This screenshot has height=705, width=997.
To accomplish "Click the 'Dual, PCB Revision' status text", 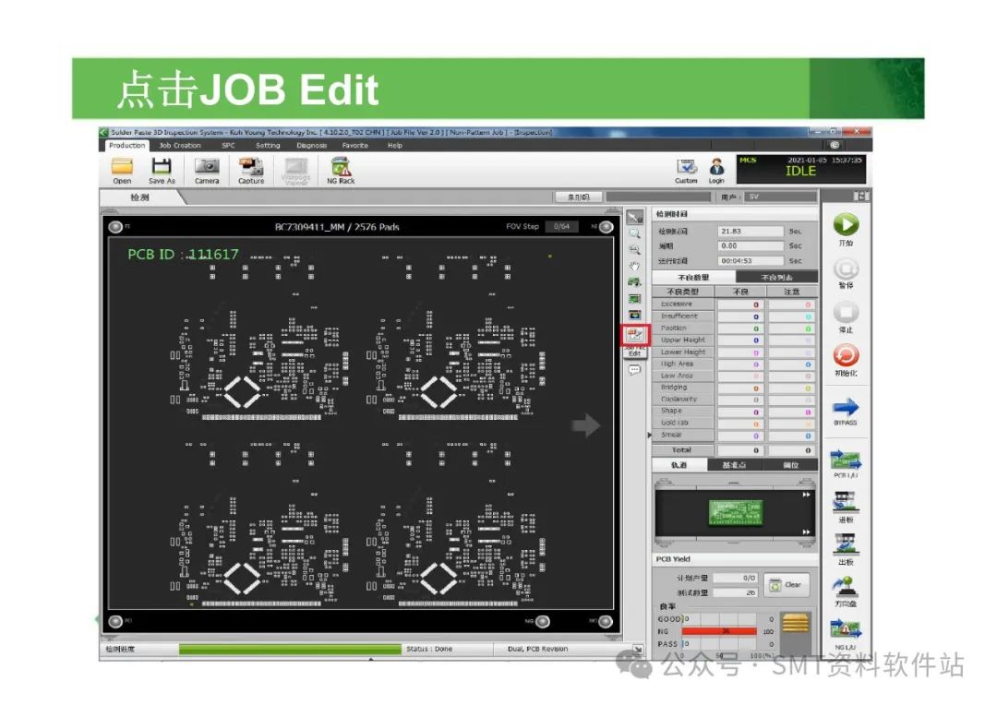I will click(x=538, y=649).
